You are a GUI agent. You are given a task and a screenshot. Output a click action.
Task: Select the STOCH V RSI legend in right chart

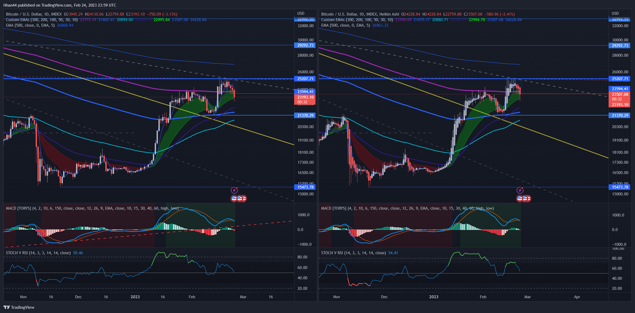[x=354, y=253]
